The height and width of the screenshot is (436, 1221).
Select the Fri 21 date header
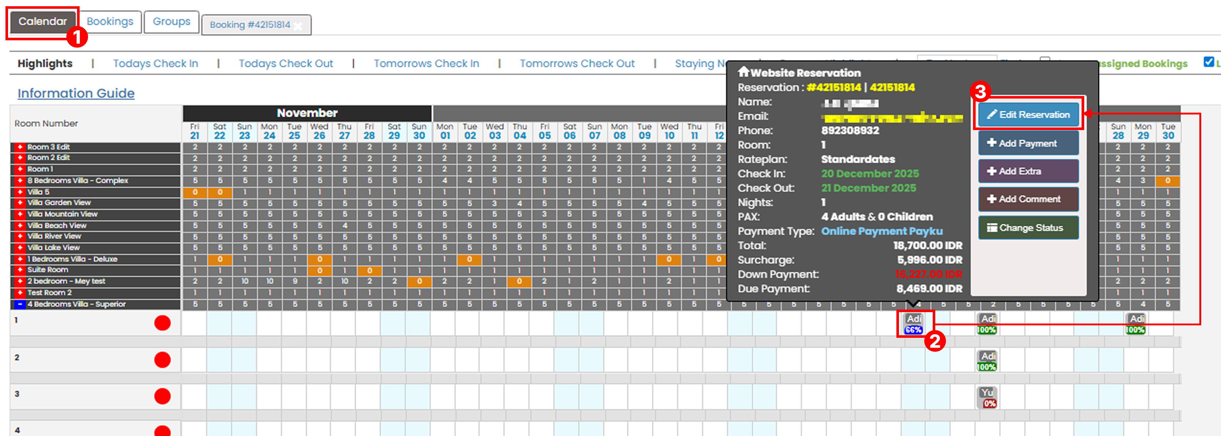(x=195, y=132)
